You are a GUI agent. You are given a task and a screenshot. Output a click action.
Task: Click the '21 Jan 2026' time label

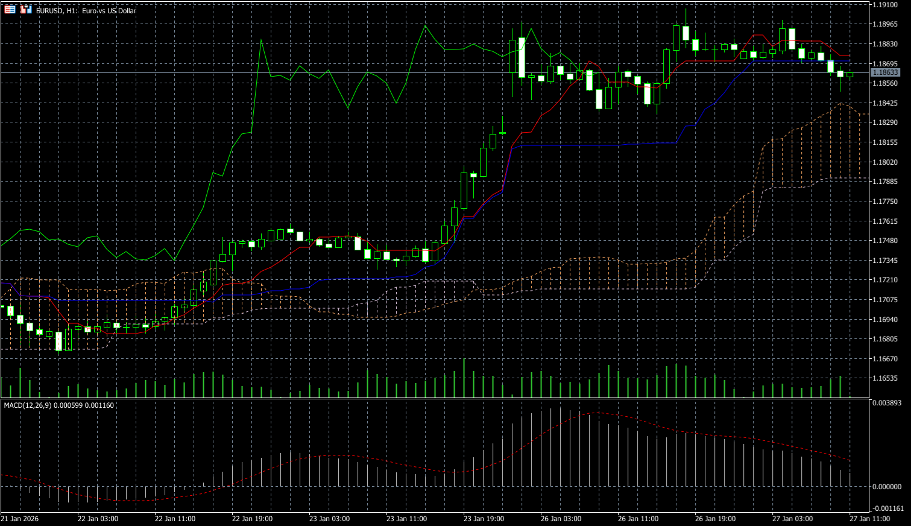pyautogui.click(x=19, y=519)
